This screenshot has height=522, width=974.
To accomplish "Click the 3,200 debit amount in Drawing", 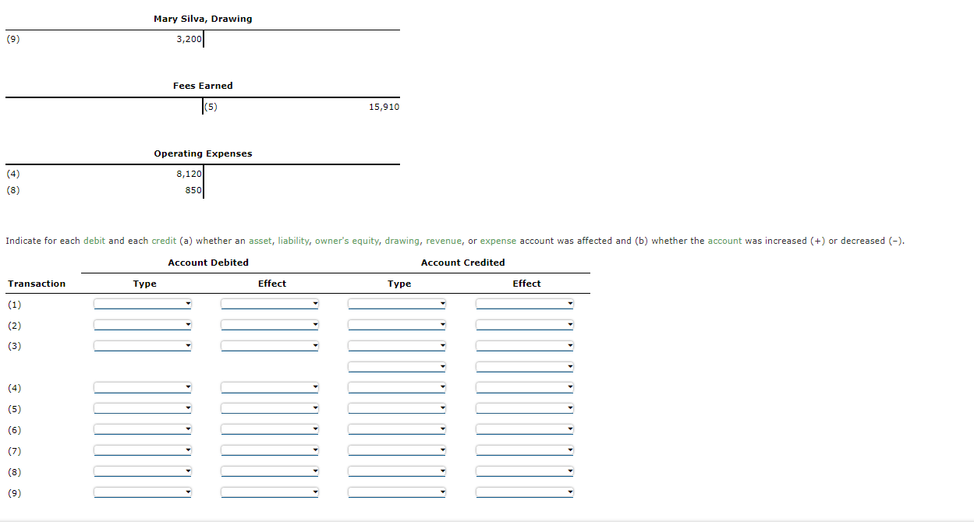I will coord(189,39).
